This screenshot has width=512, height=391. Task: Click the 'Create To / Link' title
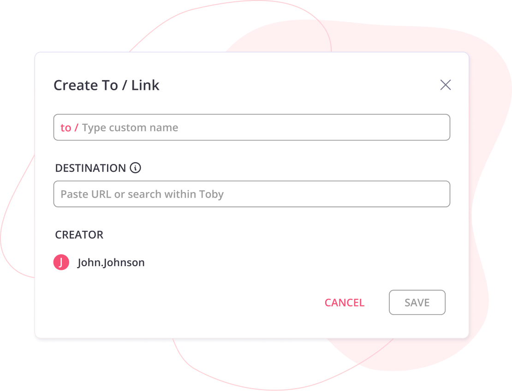pos(107,85)
